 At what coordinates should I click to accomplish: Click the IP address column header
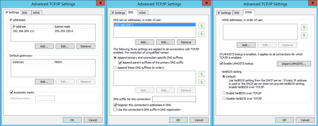pos(32,27)
